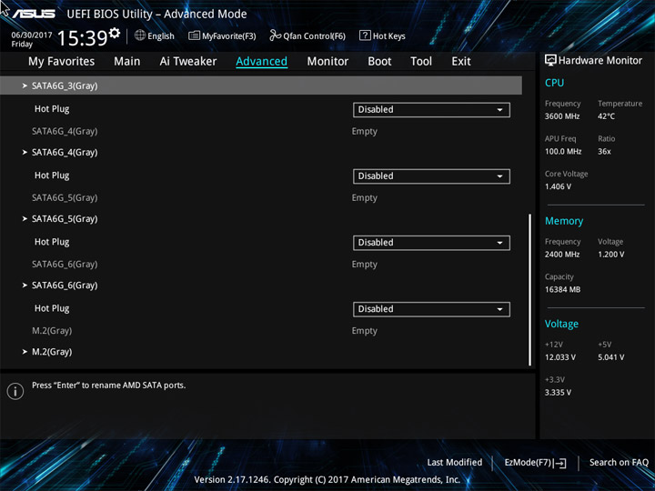The image size is (655, 491).
Task: Click the globe language icon
Action: [x=140, y=35]
